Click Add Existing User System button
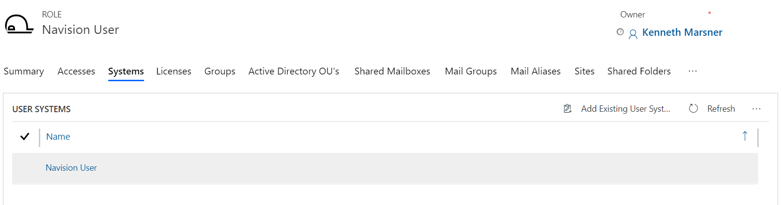Image resolution: width=781 pixels, height=205 pixels. (625, 109)
